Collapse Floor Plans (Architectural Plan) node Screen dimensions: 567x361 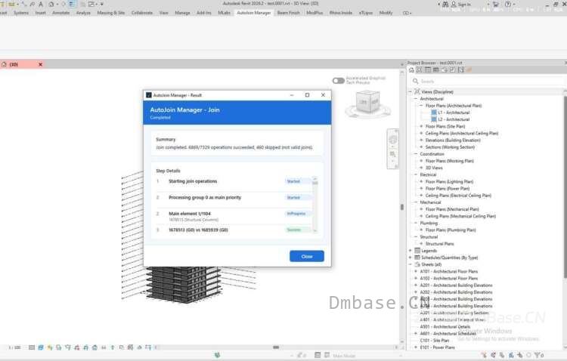(x=421, y=106)
